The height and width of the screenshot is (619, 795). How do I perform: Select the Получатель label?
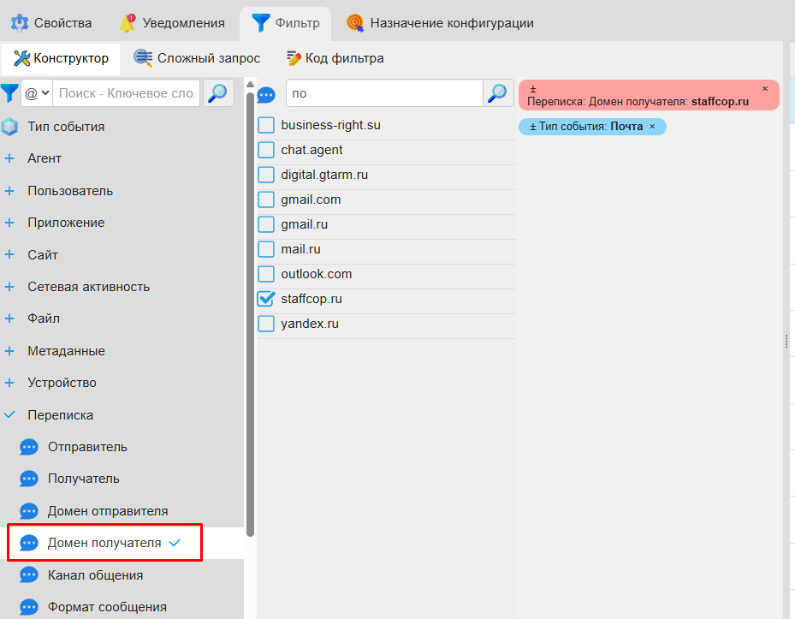[x=84, y=479]
